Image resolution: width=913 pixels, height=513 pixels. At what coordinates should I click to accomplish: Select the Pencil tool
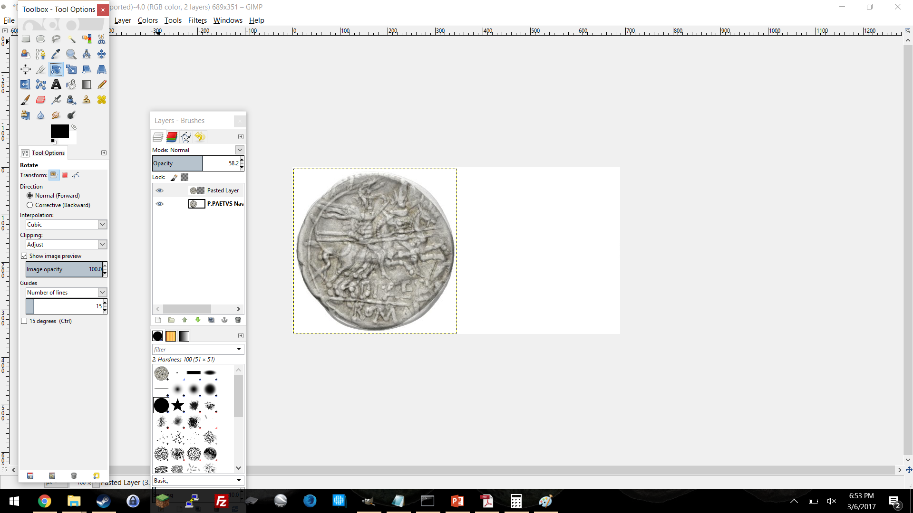102,85
